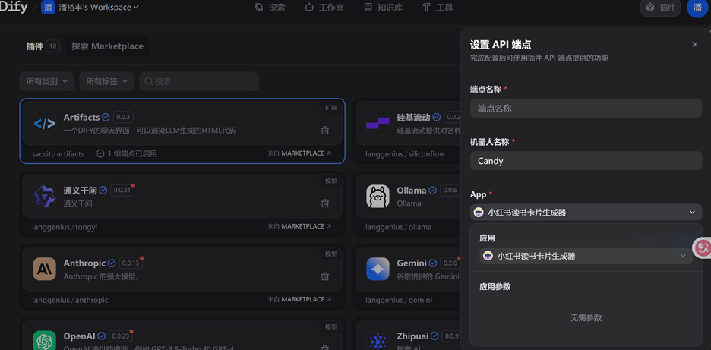This screenshot has height=350, width=711.
Task: Open the 所有标签 filter dropdown
Action: (x=106, y=81)
